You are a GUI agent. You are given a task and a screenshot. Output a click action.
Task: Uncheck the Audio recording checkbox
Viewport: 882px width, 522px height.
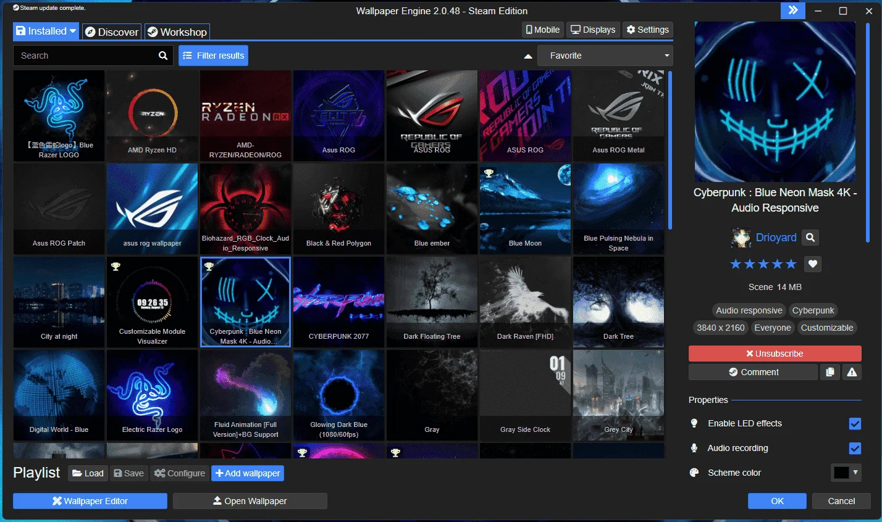[x=855, y=449]
